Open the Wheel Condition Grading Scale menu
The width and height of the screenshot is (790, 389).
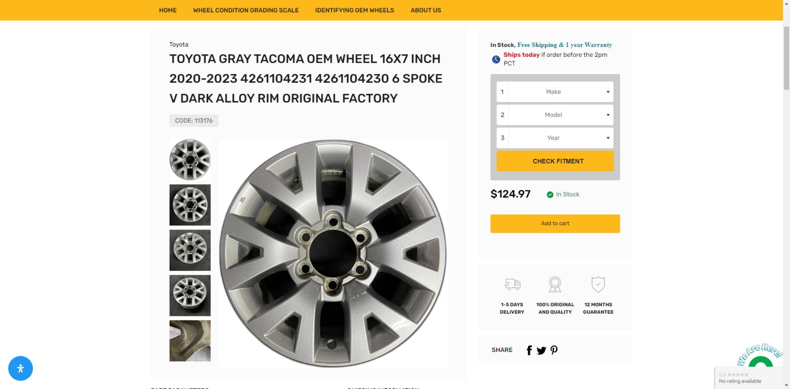pyautogui.click(x=246, y=10)
